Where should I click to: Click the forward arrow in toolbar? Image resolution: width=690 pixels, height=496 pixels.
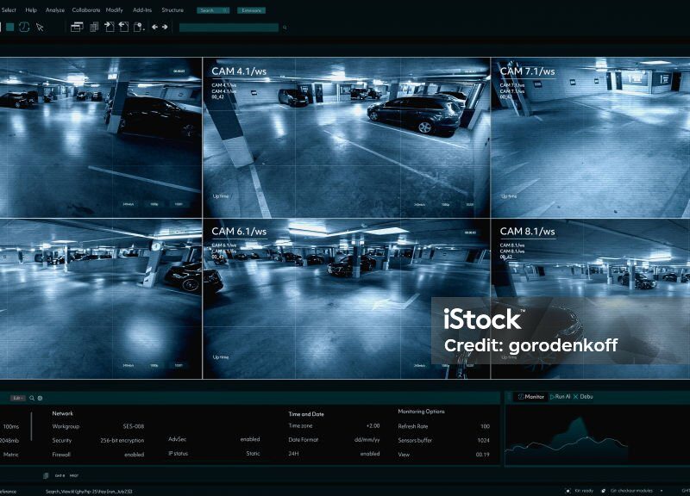(x=165, y=28)
